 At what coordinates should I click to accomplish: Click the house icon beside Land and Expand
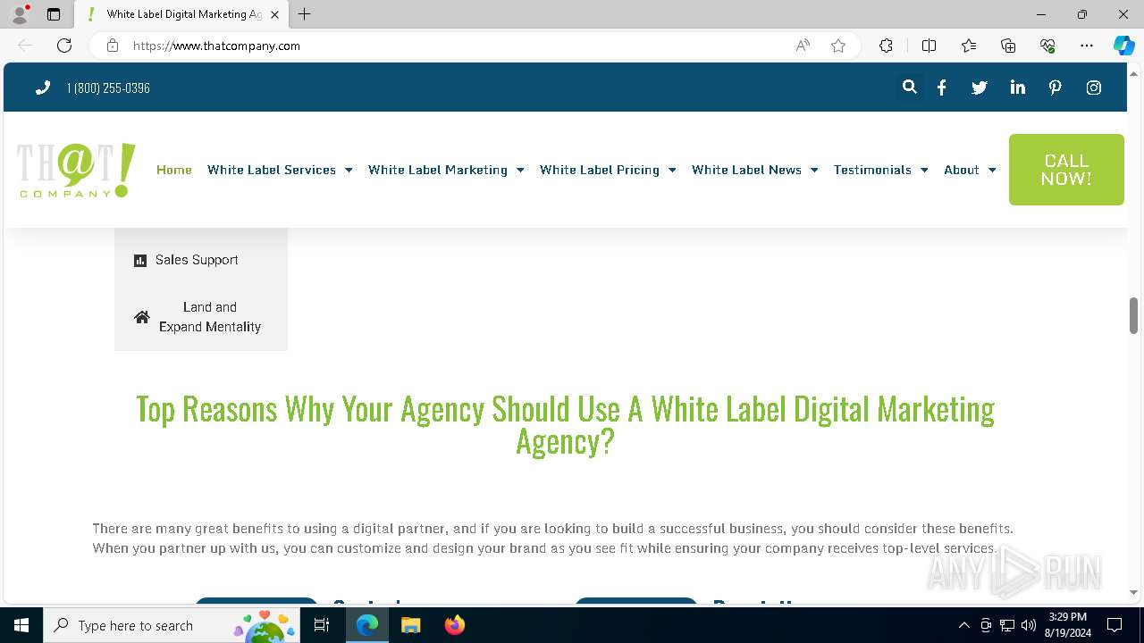click(142, 317)
